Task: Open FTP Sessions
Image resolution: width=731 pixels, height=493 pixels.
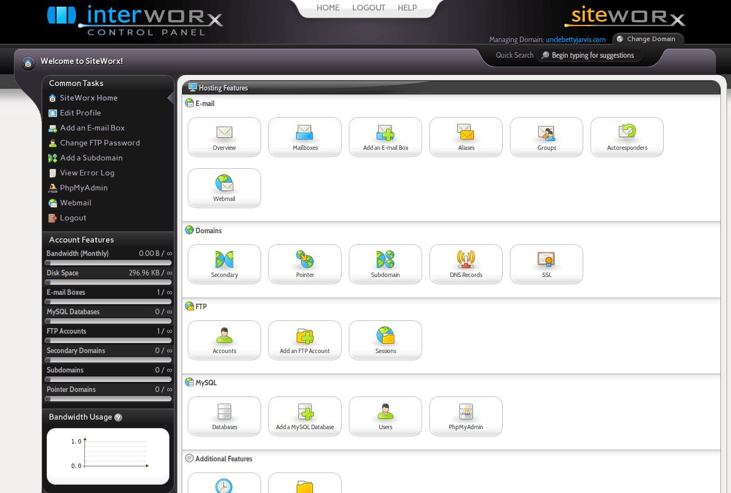Action: 385,340
